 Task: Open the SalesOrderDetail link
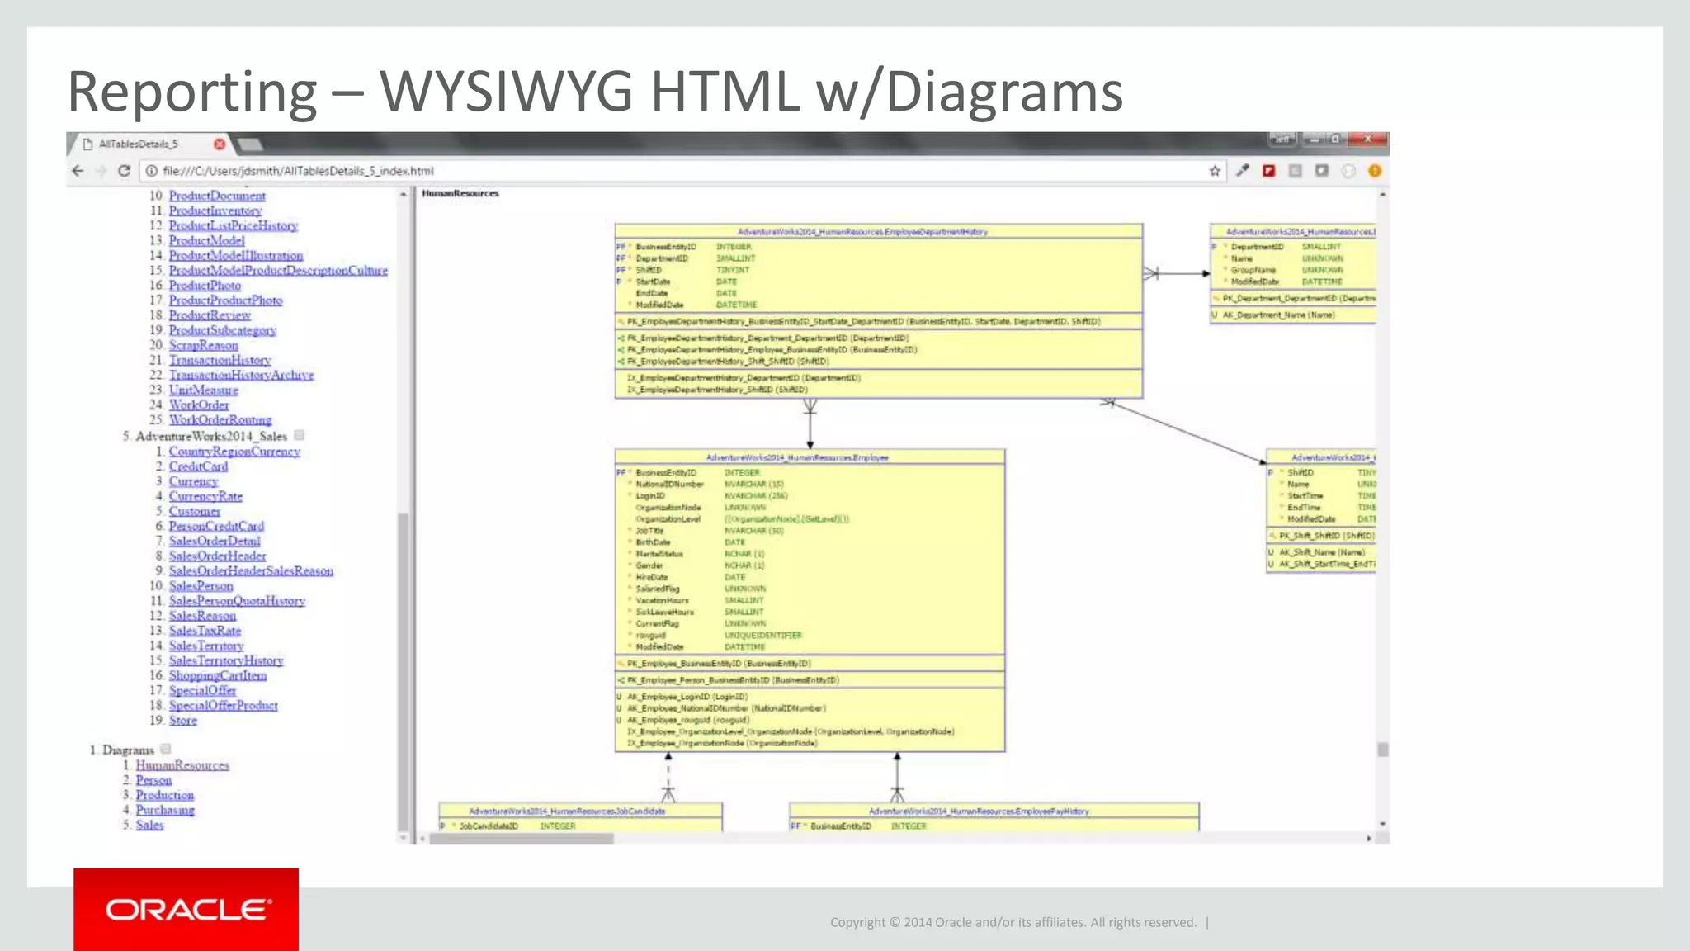click(x=215, y=541)
